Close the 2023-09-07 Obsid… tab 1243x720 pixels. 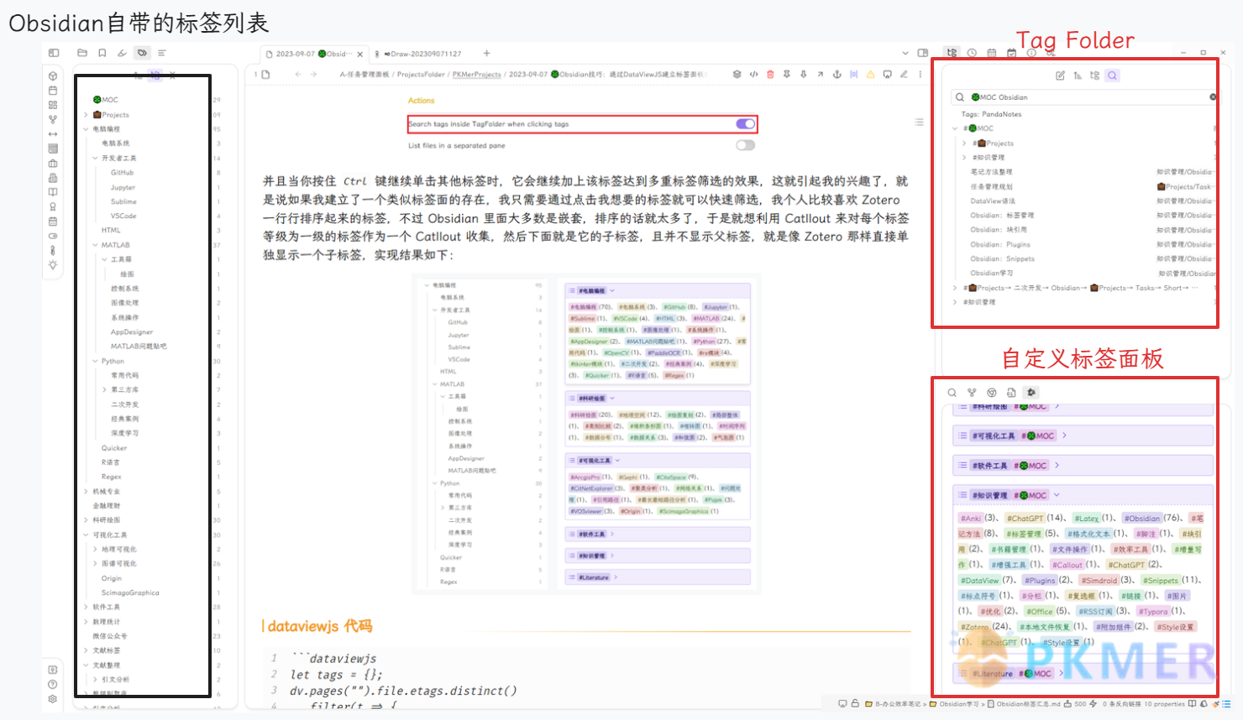point(359,54)
